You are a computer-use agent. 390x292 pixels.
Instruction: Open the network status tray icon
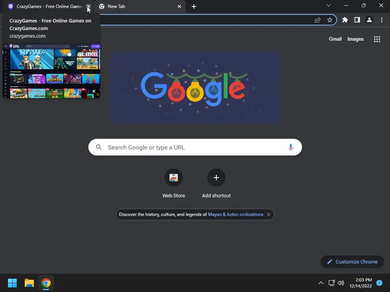coord(331,283)
